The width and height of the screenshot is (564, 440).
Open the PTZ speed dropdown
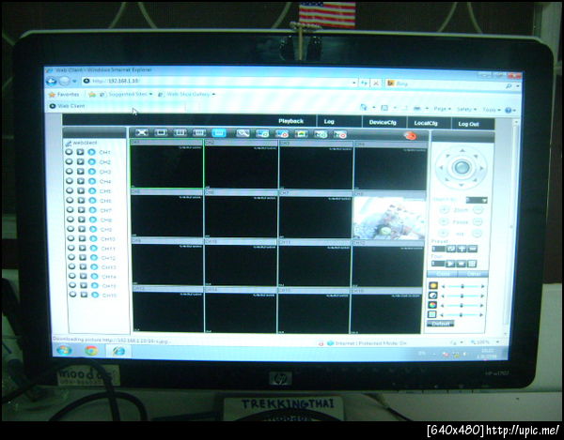tap(477, 200)
